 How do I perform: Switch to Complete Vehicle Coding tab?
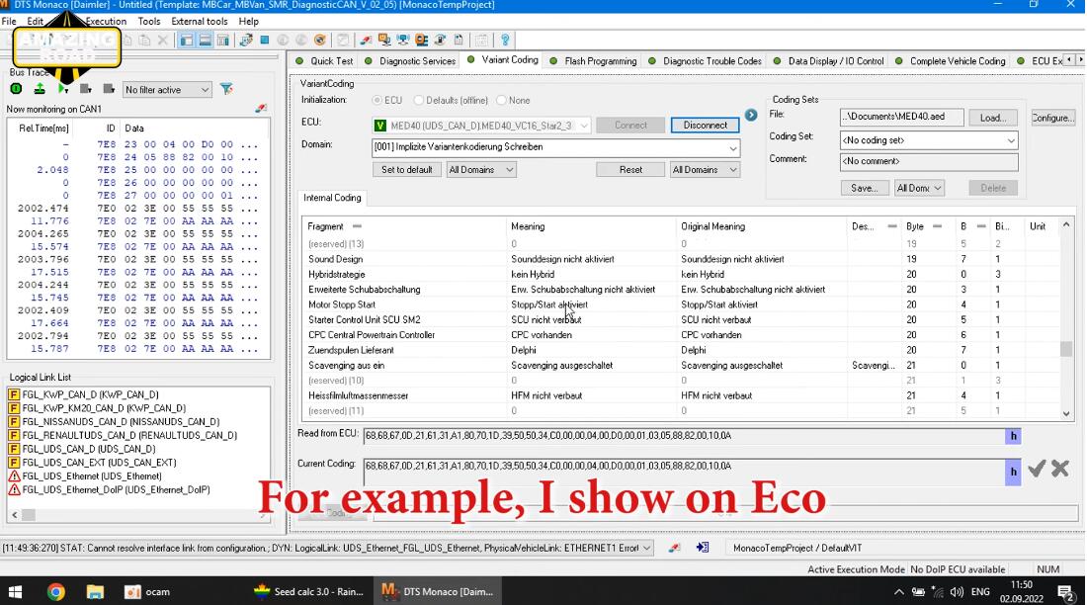[x=951, y=61]
